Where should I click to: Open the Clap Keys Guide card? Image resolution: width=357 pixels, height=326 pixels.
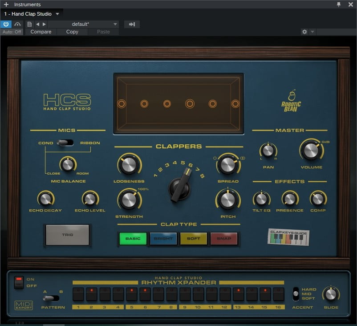pyautogui.click(x=288, y=237)
